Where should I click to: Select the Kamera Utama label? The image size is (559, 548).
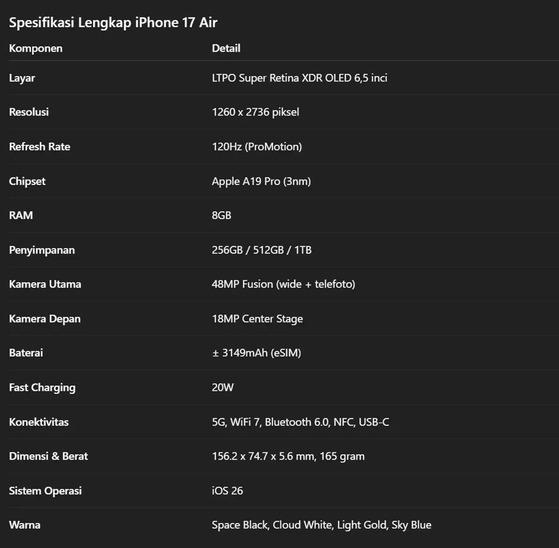coord(45,284)
